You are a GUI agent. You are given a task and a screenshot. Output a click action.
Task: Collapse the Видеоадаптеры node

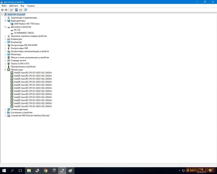(5, 21)
